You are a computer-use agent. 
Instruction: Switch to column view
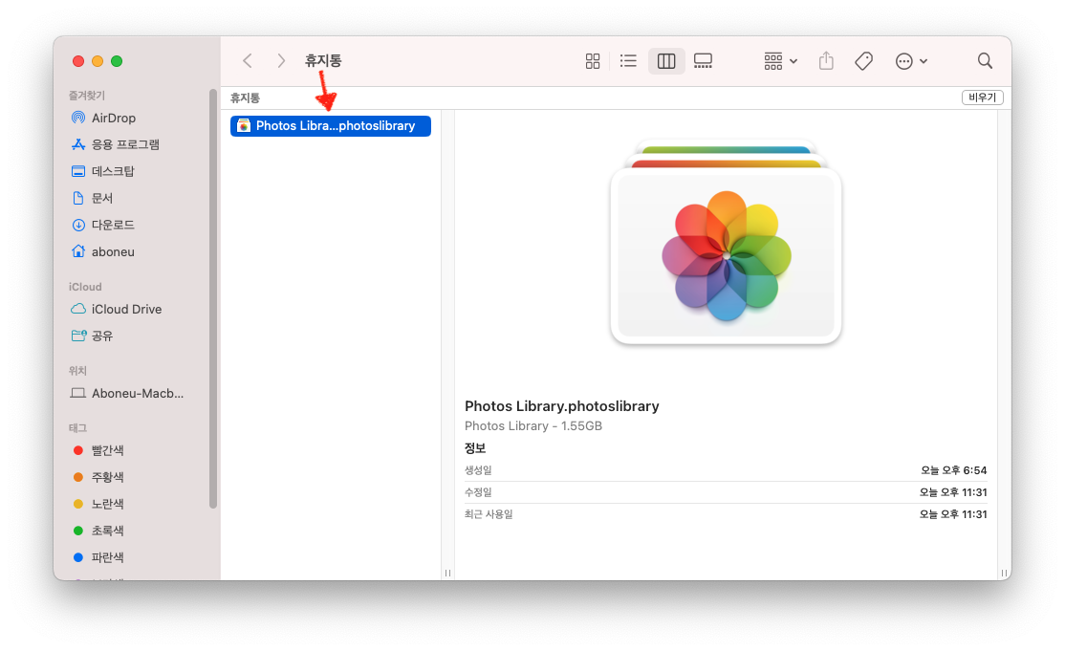pos(666,61)
